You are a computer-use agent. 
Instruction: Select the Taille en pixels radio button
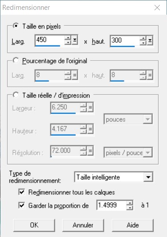point(16,26)
